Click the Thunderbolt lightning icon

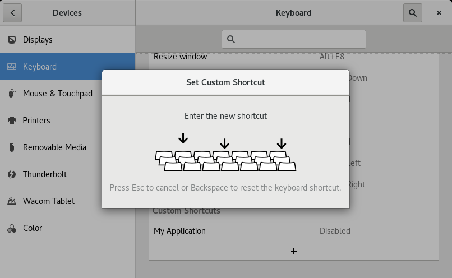pos(12,174)
